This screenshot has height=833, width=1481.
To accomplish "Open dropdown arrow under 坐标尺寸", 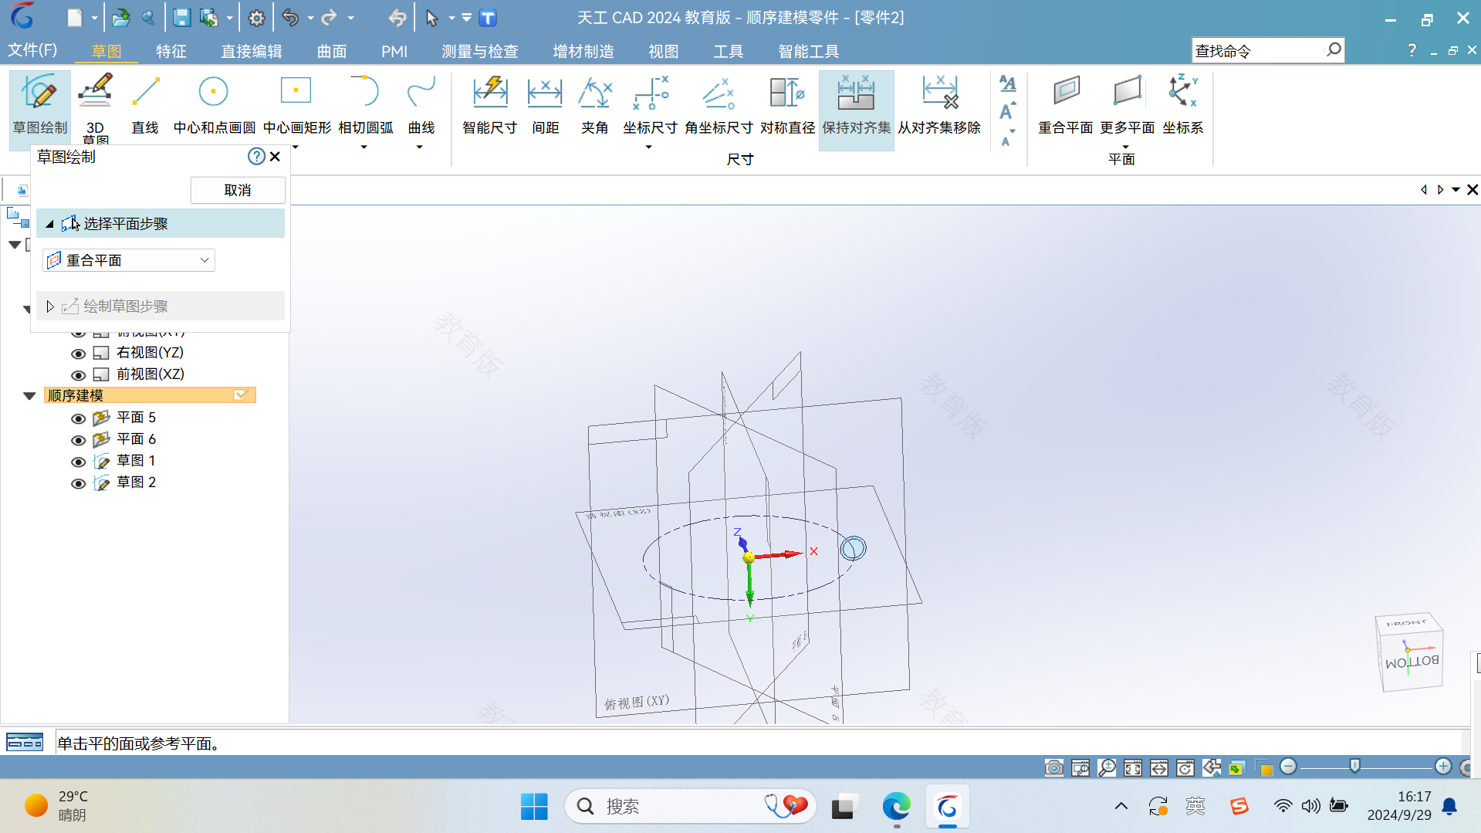I will click(648, 147).
